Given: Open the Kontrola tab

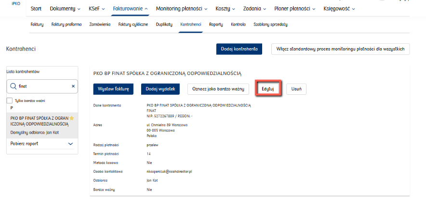Looking at the screenshot, I should pyautogui.click(x=238, y=25).
